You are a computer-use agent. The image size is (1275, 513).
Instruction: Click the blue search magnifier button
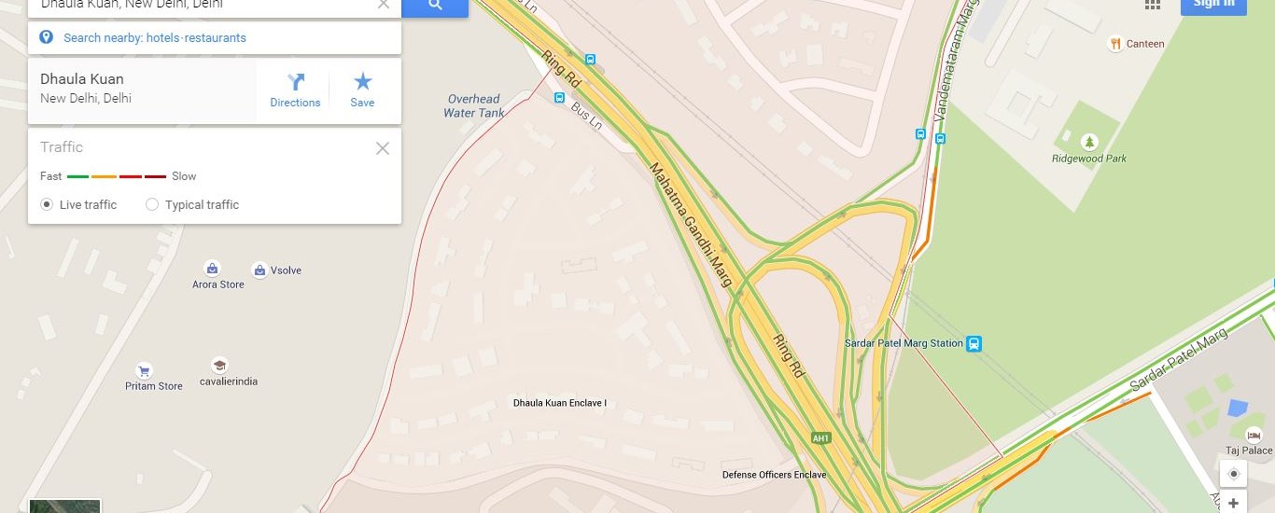point(435,5)
